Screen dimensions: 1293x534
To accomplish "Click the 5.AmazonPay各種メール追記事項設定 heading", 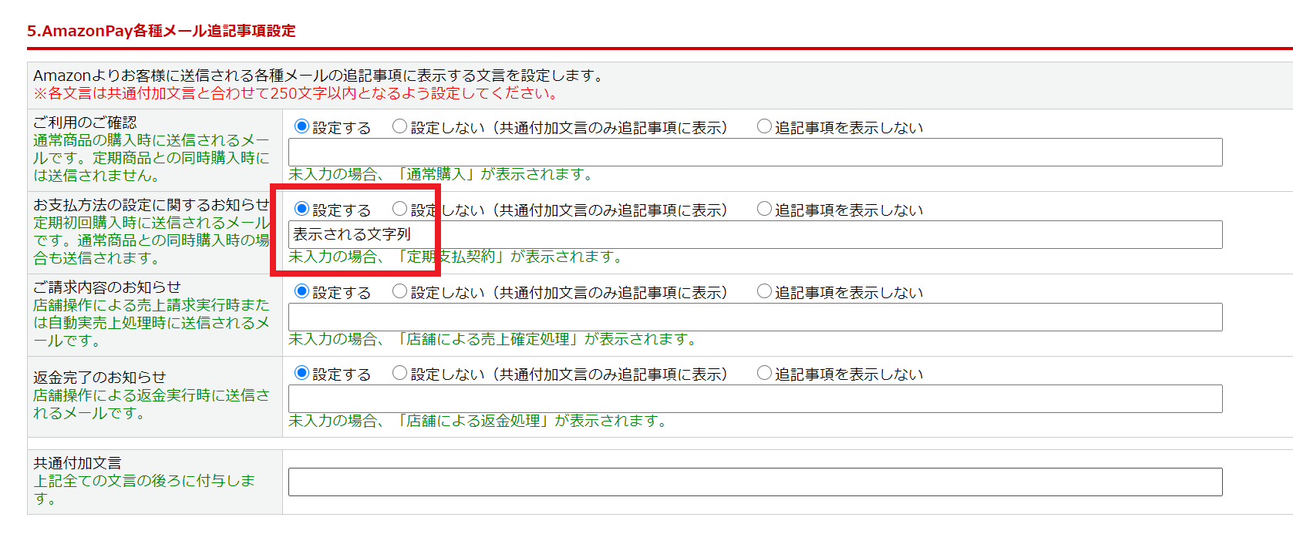I will pos(161,31).
